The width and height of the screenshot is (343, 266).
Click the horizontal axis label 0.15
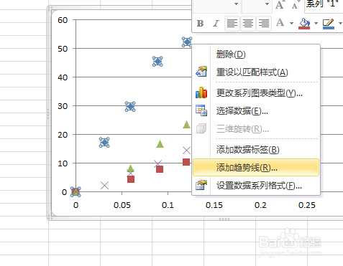pos(214,205)
